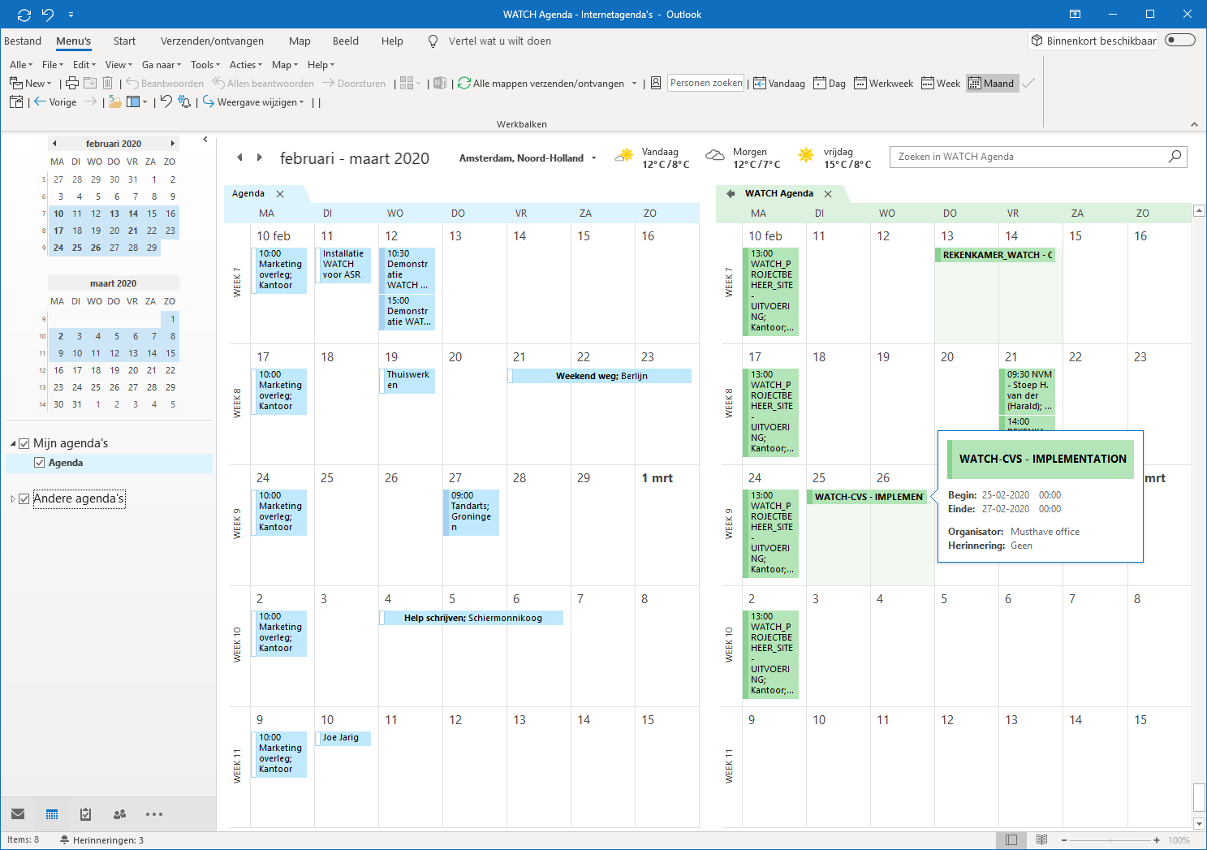The image size is (1207, 850).
Task: Open the address book icon
Action: (x=656, y=83)
